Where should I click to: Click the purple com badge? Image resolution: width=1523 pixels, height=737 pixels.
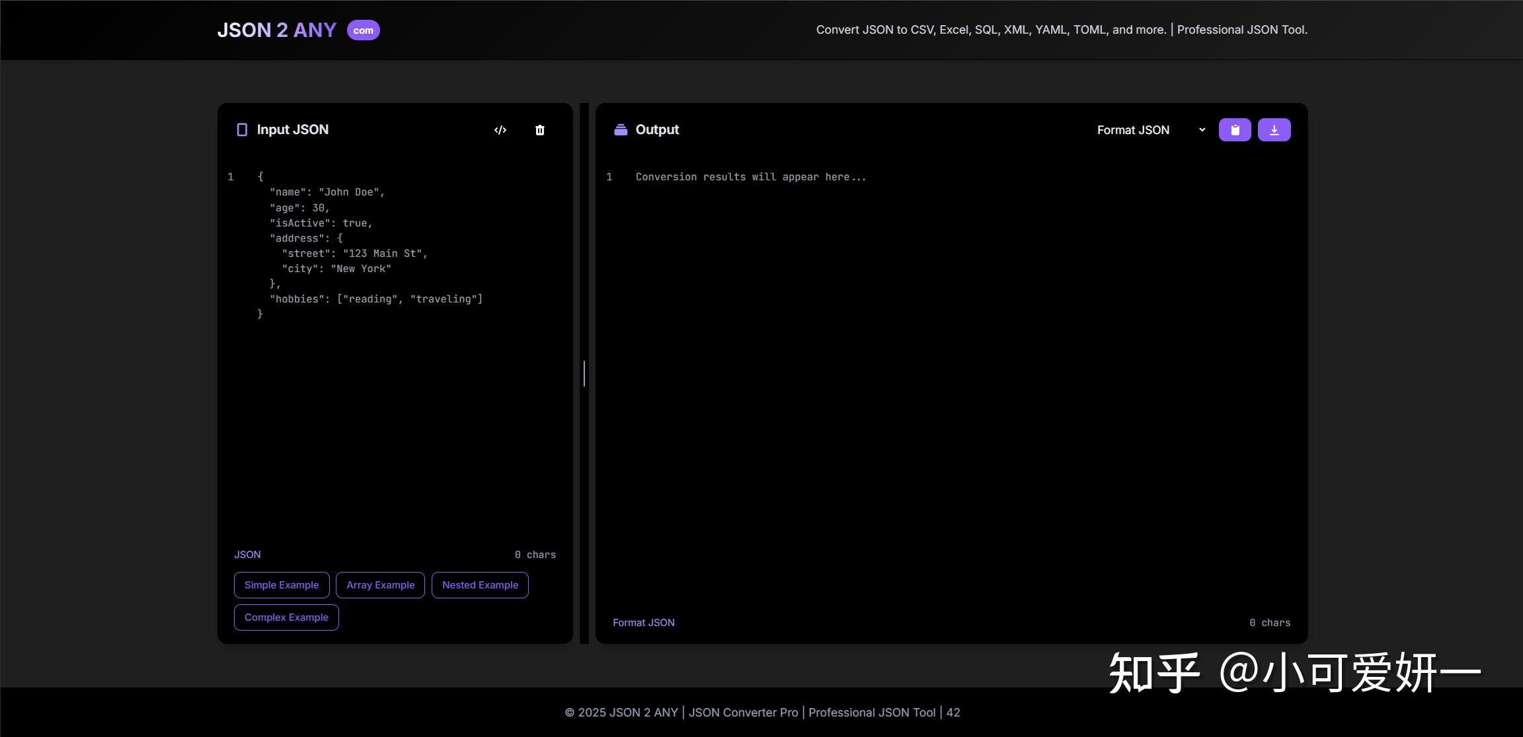tap(364, 30)
